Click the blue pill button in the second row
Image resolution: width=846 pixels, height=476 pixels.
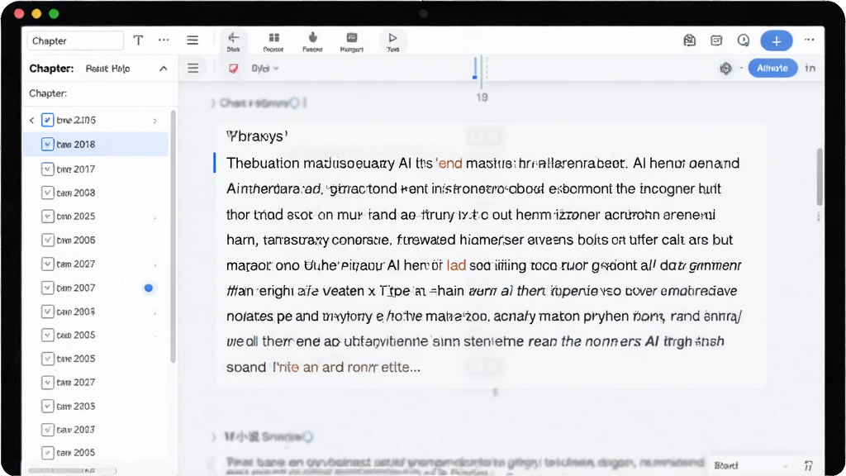(x=772, y=68)
